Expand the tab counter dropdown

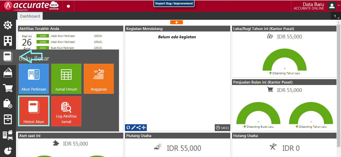click(x=336, y=16)
